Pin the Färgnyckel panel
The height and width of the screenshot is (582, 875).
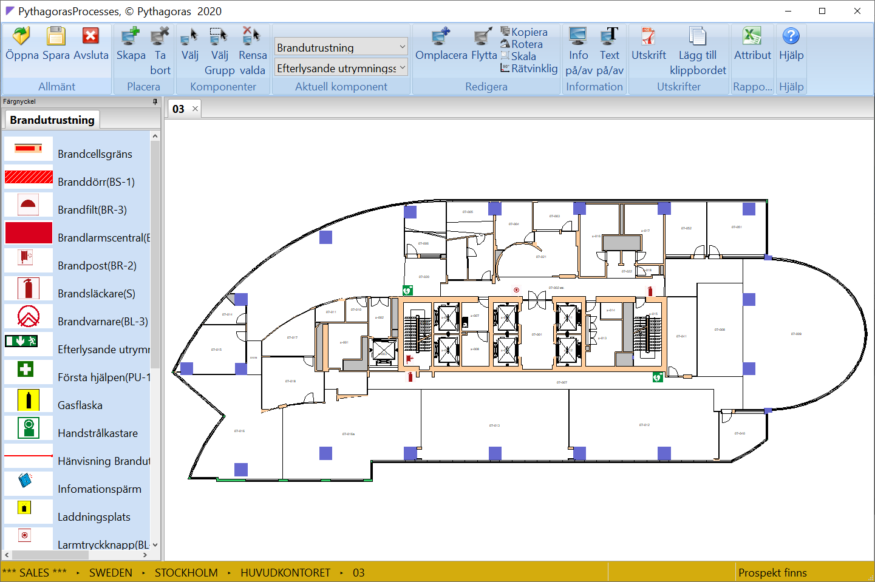point(155,102)
